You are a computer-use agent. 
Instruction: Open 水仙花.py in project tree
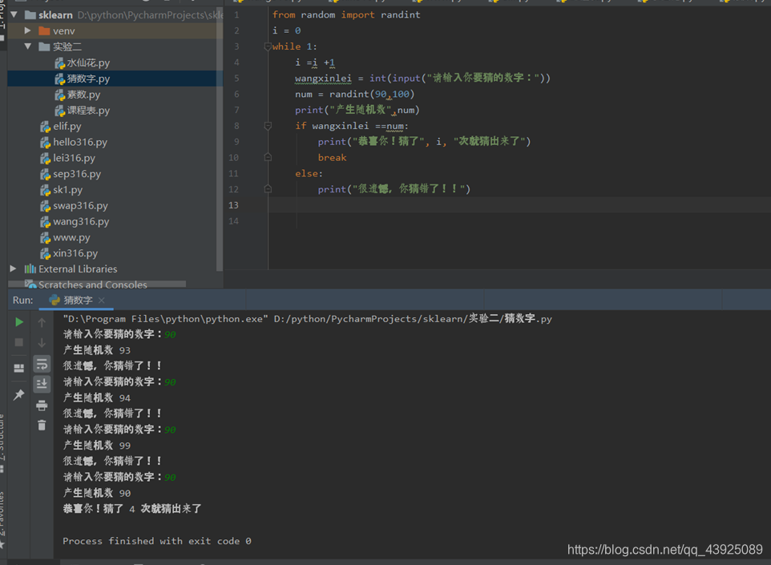coord(88,63)
